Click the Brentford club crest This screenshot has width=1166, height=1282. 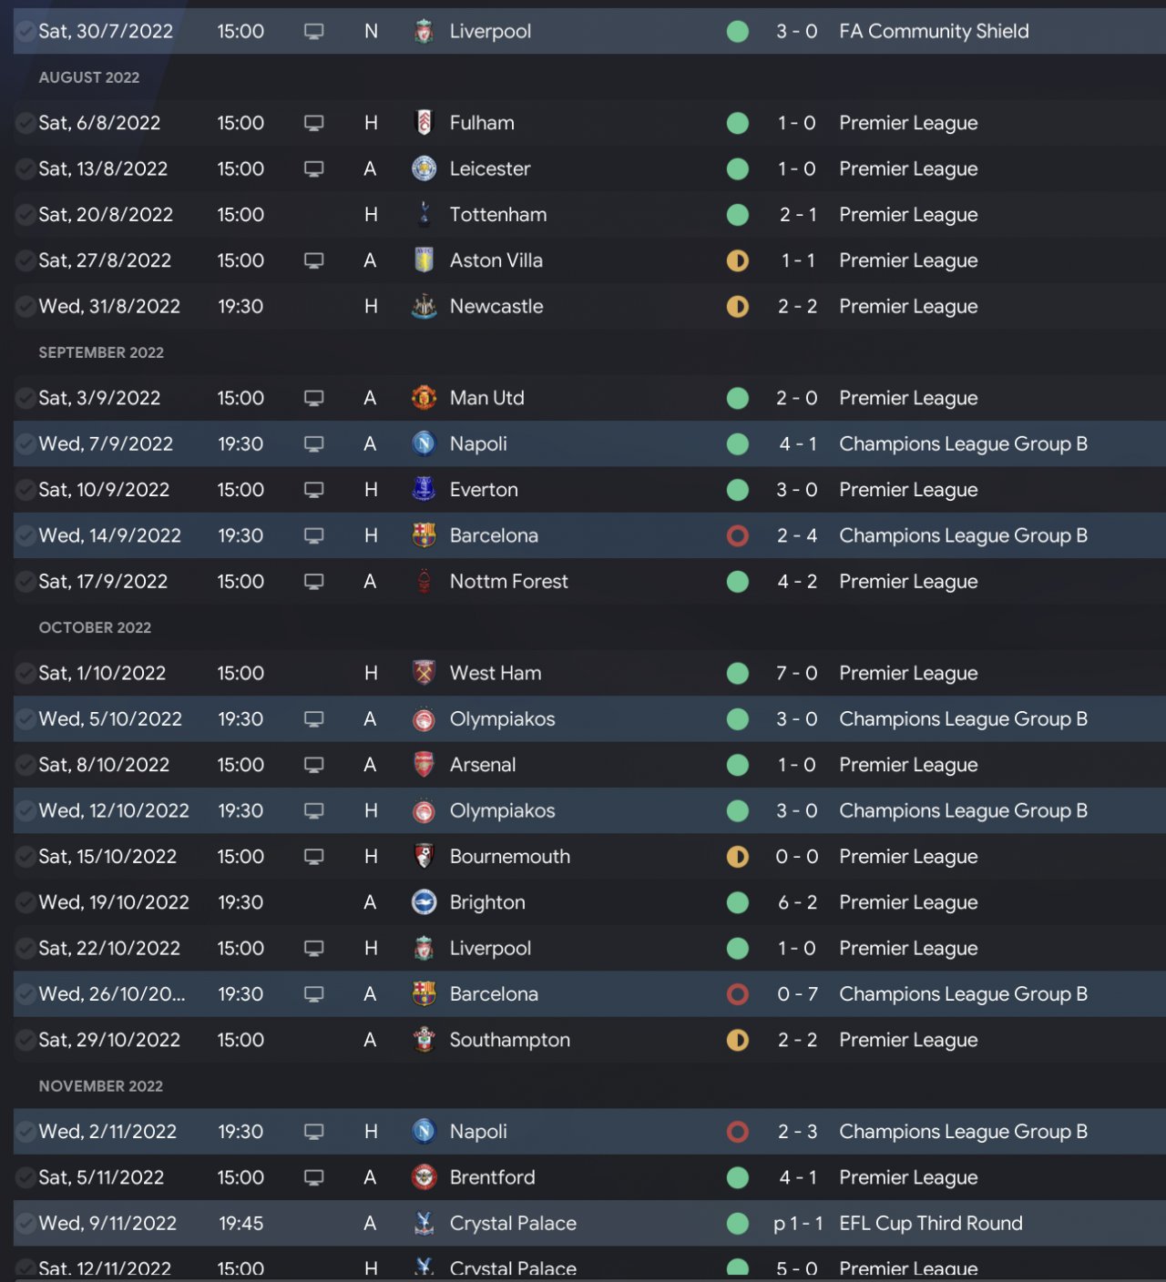(424, 1177)
